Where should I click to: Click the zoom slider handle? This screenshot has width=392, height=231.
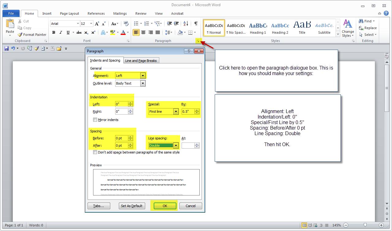365,225
